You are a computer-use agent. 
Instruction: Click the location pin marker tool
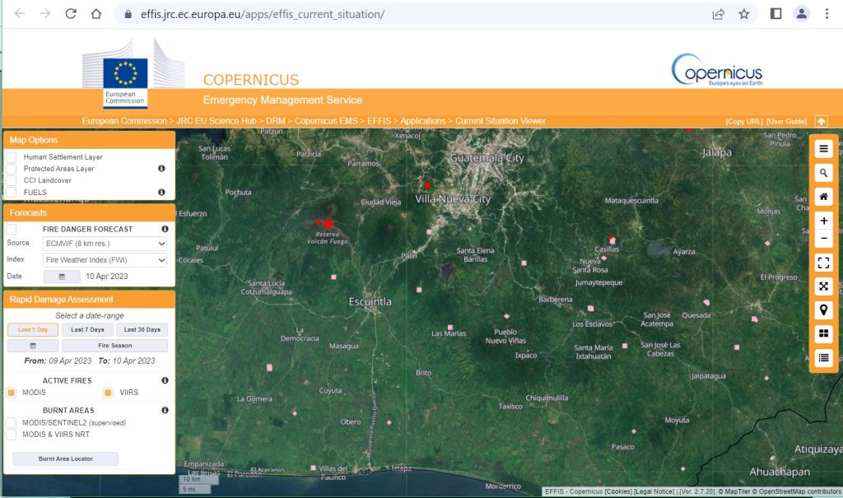pyautogui.click(x=823, y=310)
